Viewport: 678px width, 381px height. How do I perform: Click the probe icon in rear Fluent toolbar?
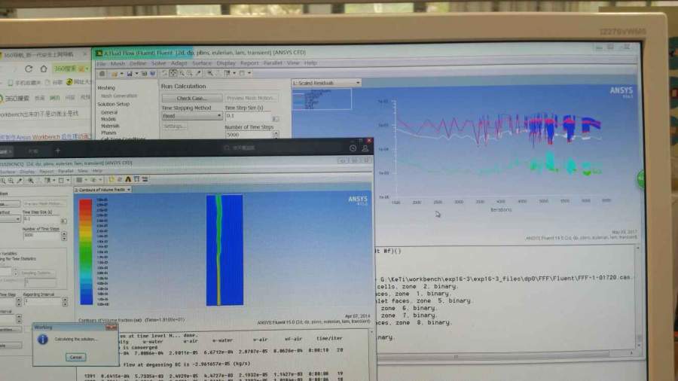click(199, 74)
